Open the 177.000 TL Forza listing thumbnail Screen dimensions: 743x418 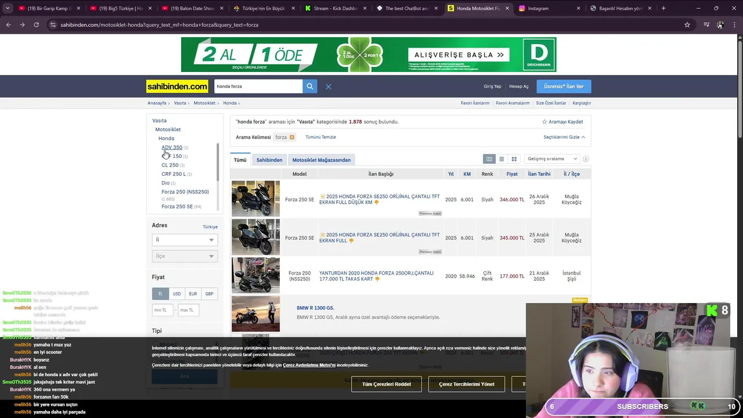pyautogui.click(x=255, y=275)
